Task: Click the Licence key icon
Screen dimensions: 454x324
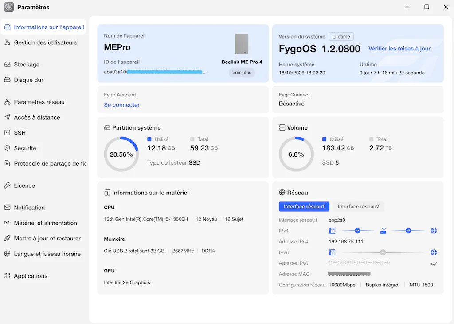Action: pos(7,185)
